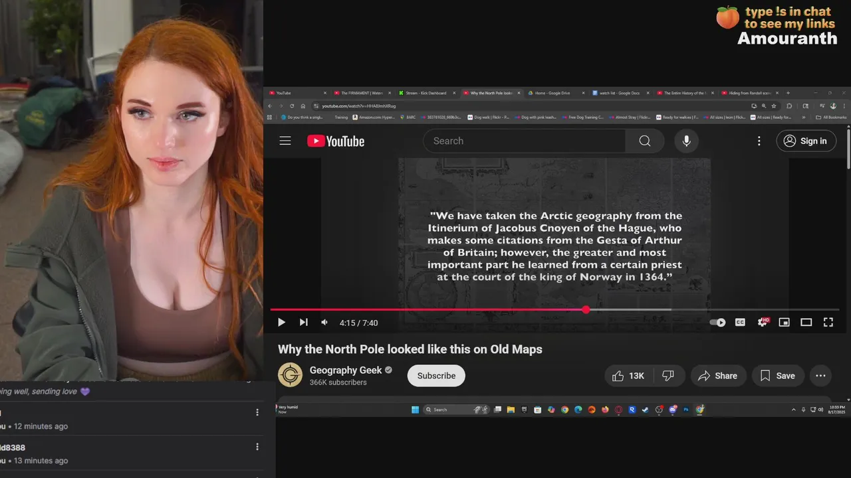Switch to Home - Google Drive tab

[555, 93]
